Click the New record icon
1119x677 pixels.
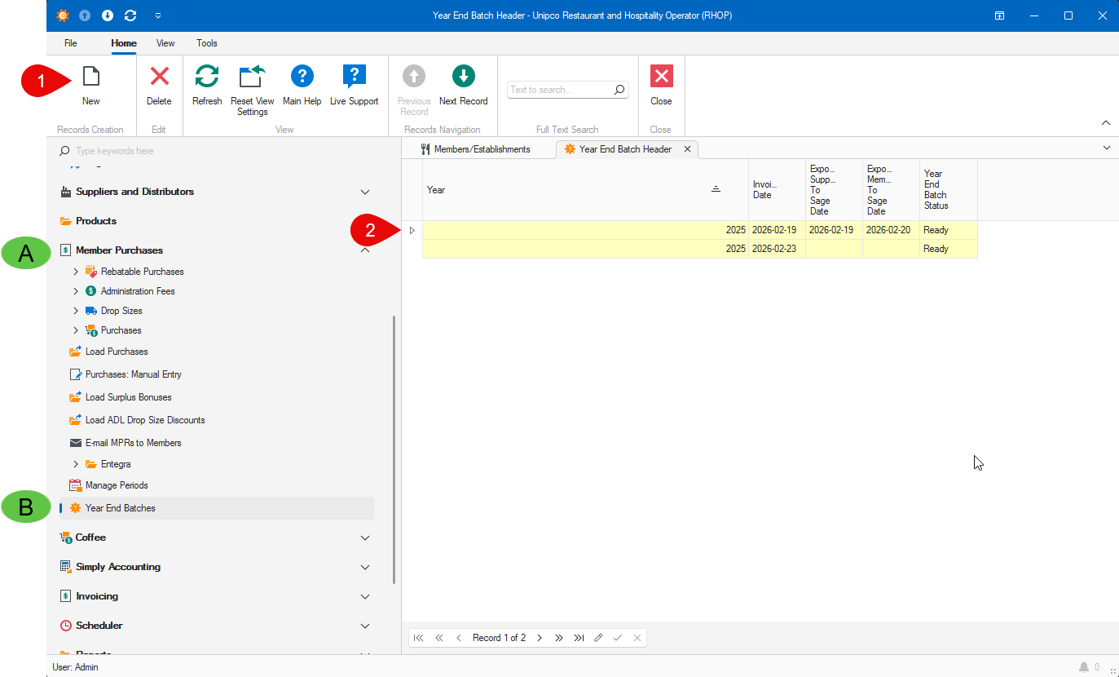90,77
